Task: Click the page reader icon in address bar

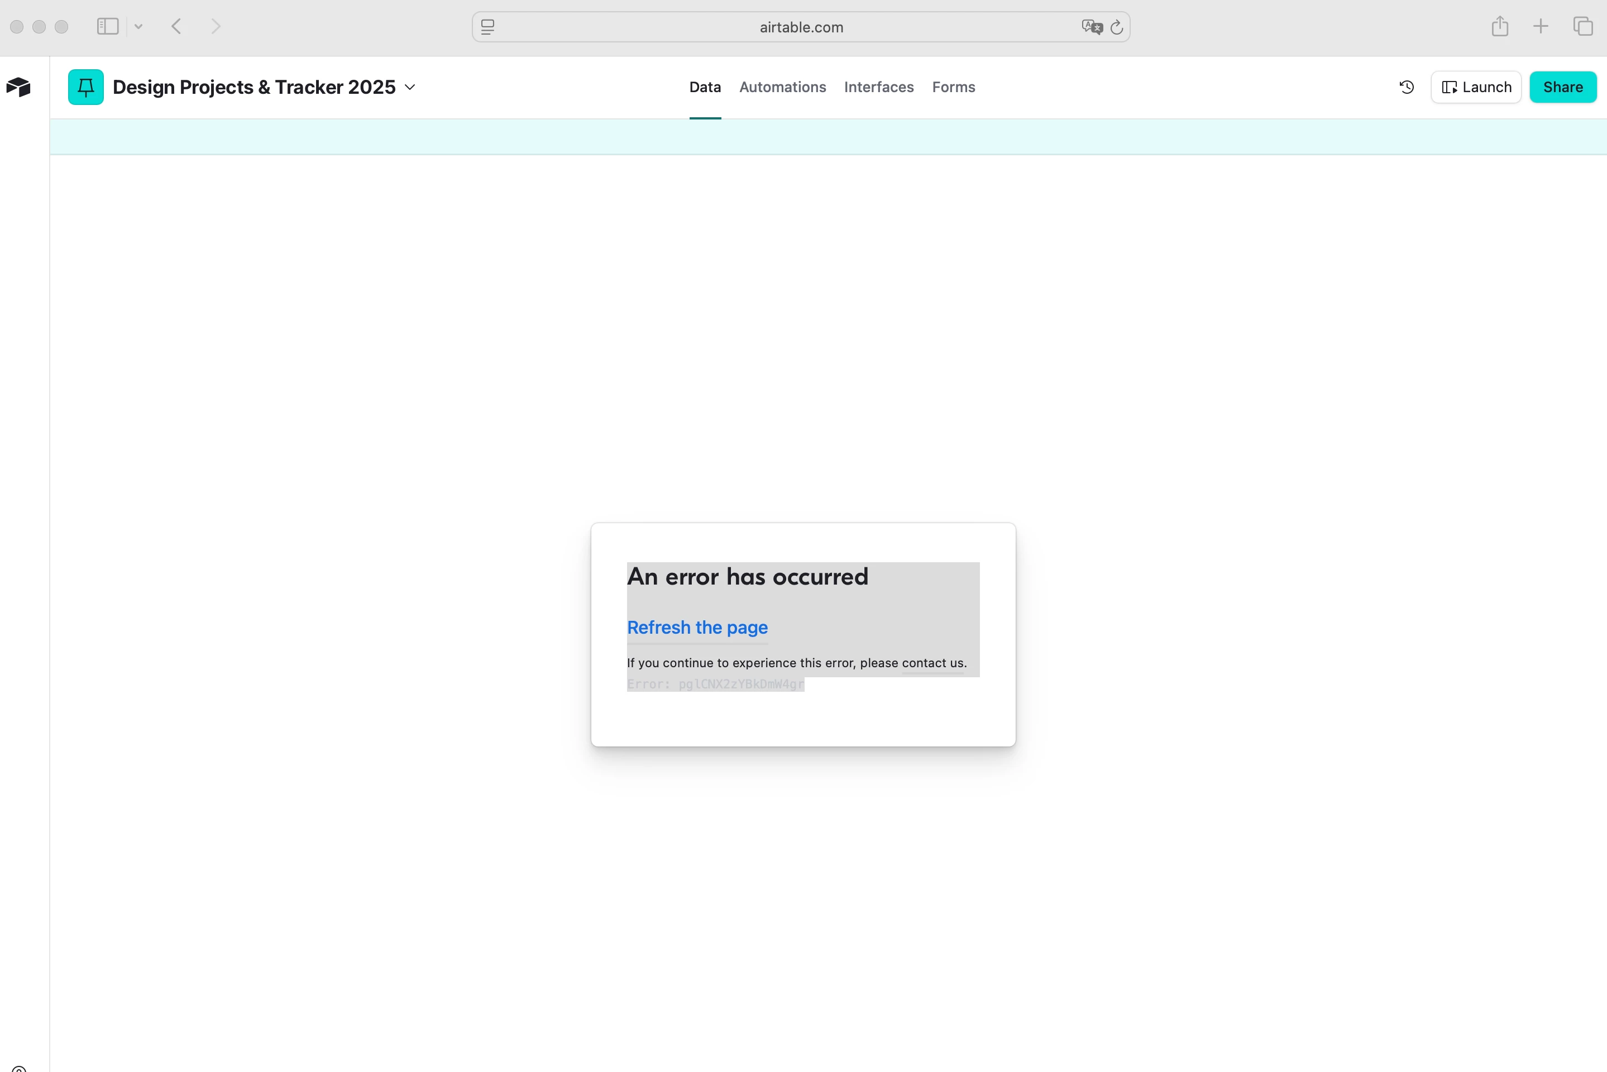Action: pyautogui.click(x=487, y=27)
